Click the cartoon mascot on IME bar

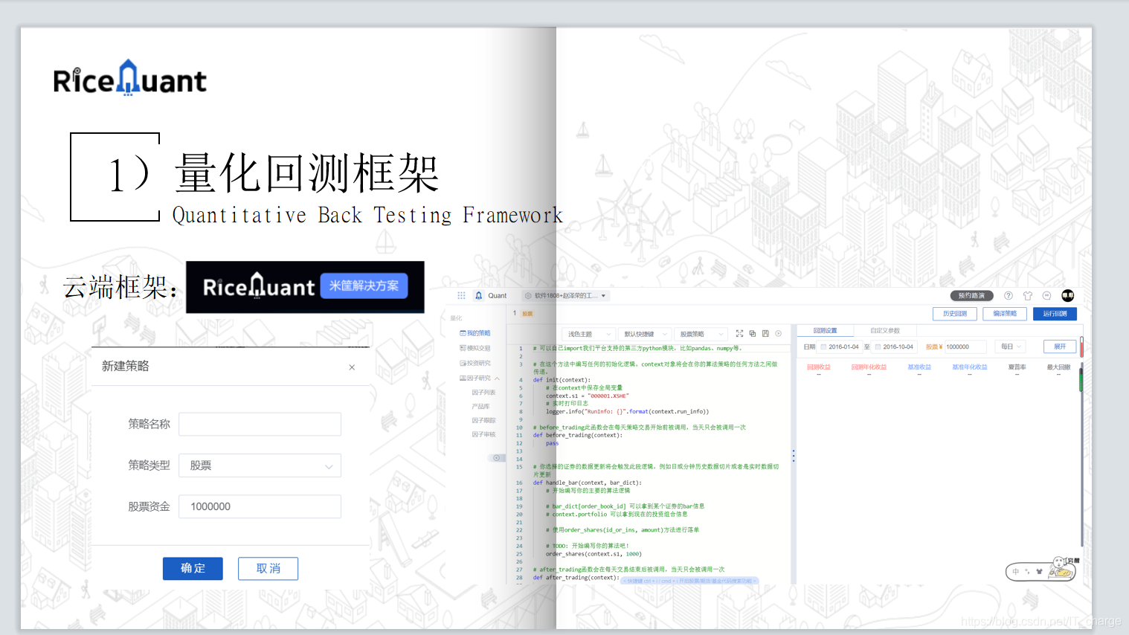tap(1061, 568)
